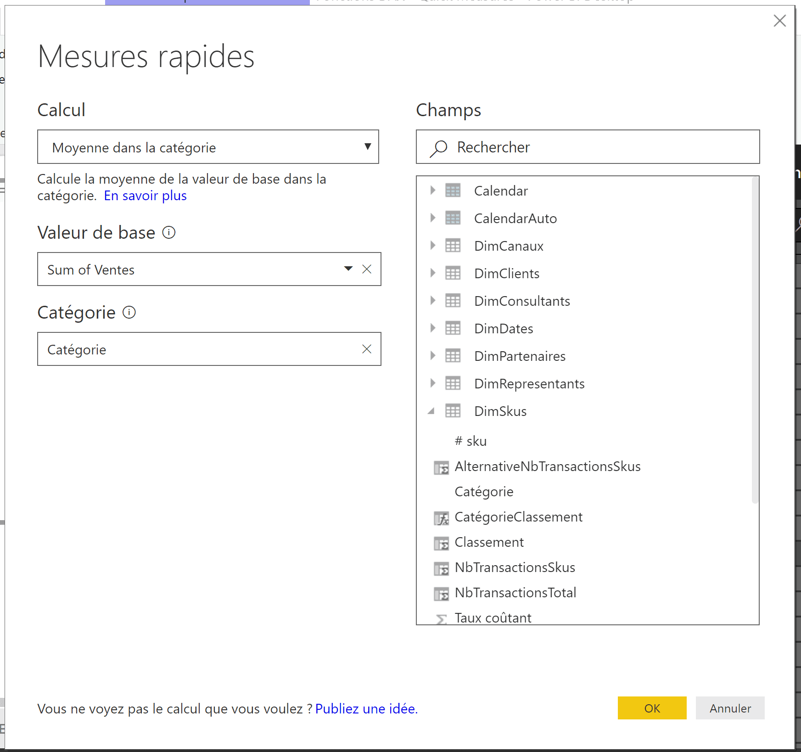Screen dimensions: 801x752
Task: Click the info icon beside Valeur de base
Action: point(169,233)
